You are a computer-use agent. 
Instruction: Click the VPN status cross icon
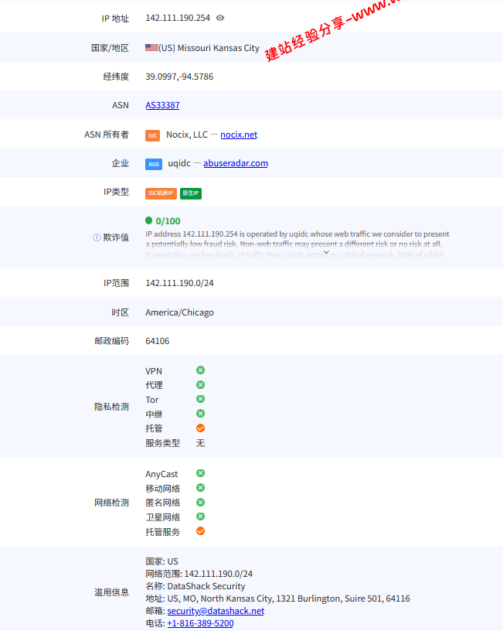200,370
